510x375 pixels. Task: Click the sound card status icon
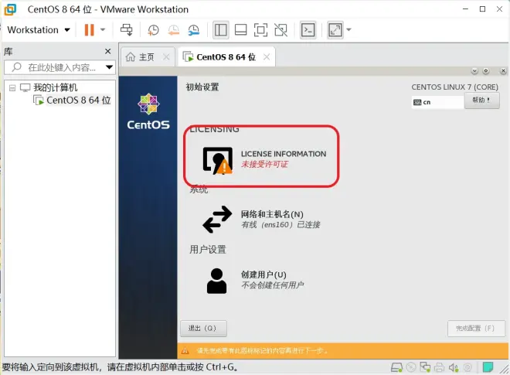454,367
